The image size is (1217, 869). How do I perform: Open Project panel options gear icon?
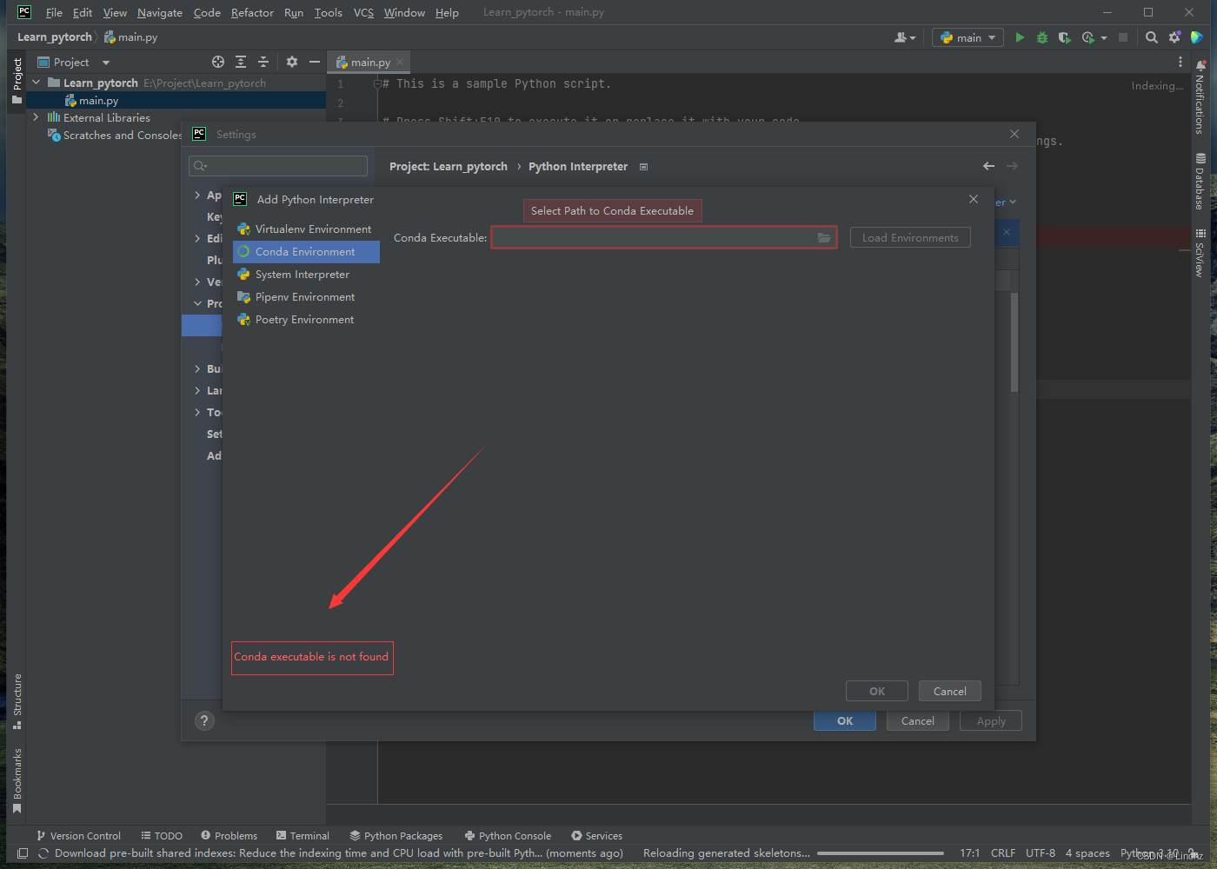(x=292, y=62)
